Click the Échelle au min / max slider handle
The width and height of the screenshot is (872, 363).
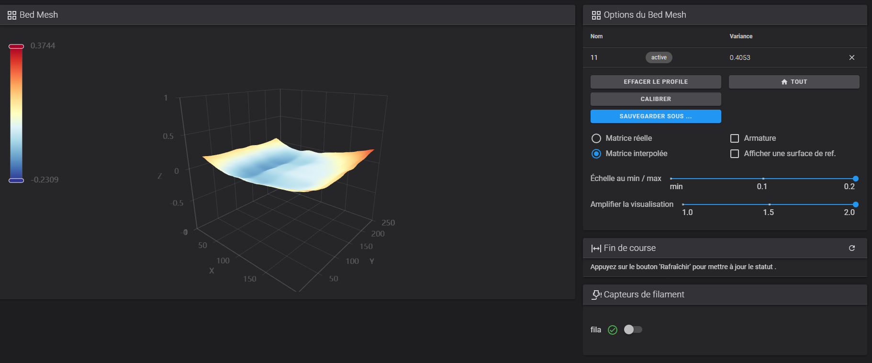click(856, 179)
